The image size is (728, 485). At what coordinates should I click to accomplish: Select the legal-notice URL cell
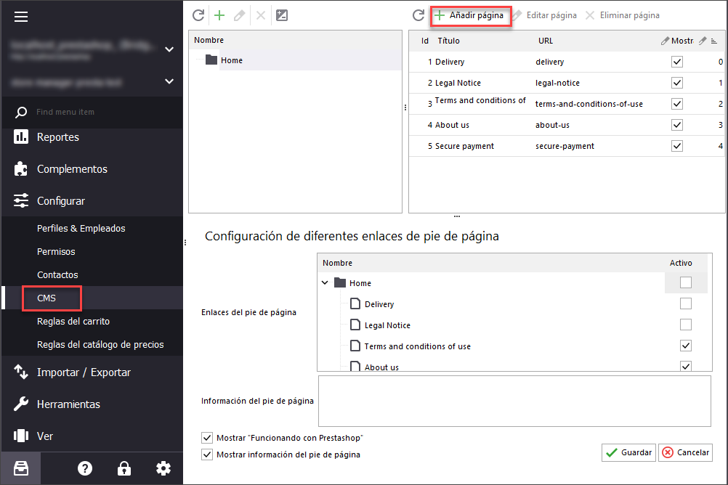pyautogui.click(x=557, y=83)
